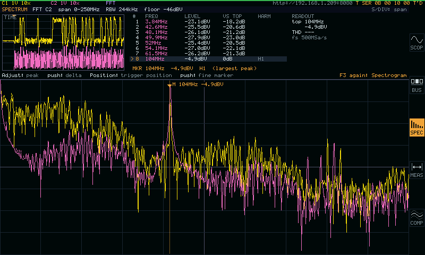Click F3 again: Spectrogram hint
This screenshot has width=425, height=255.
(373, 75)
